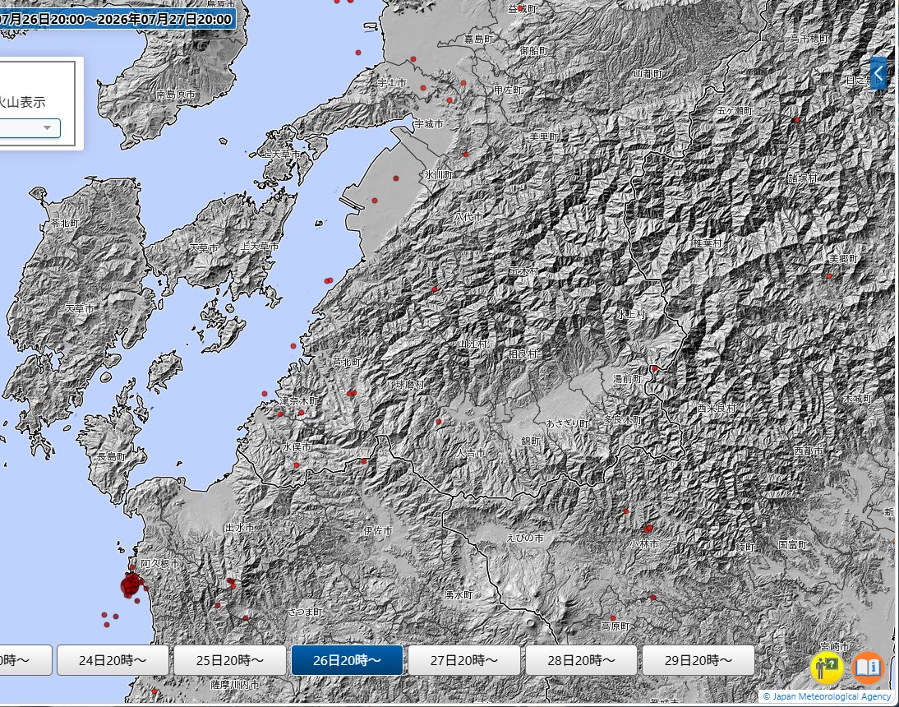
Task: Click the 高千穂町 map label
Action: click(x=809, y=38)
